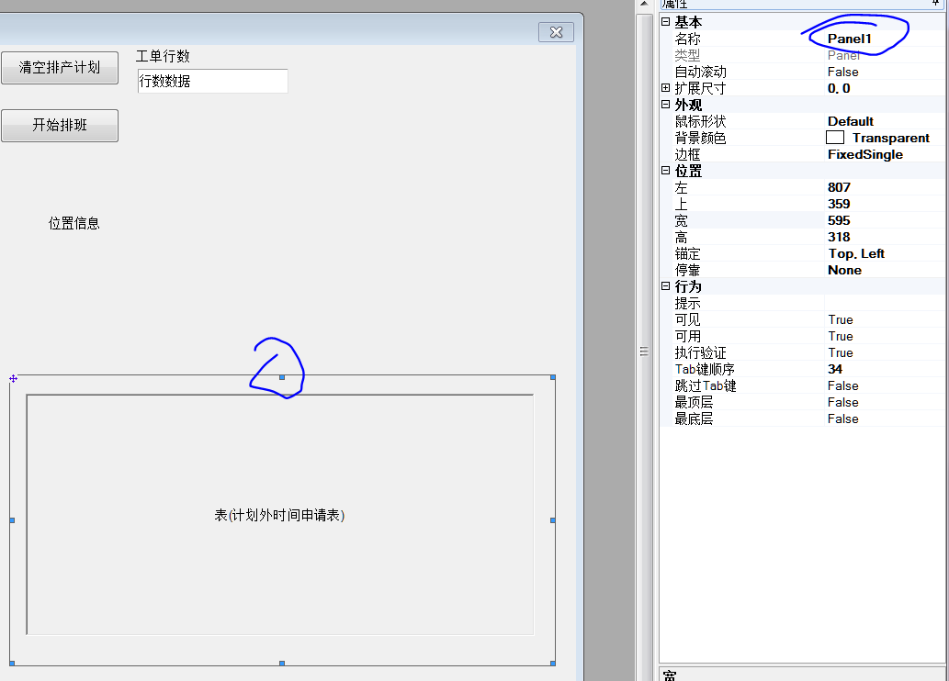This screenshot has width=949, height=681.
Task: Click the 背景颜色 white color swatch
Action: [x=834, y=138]
